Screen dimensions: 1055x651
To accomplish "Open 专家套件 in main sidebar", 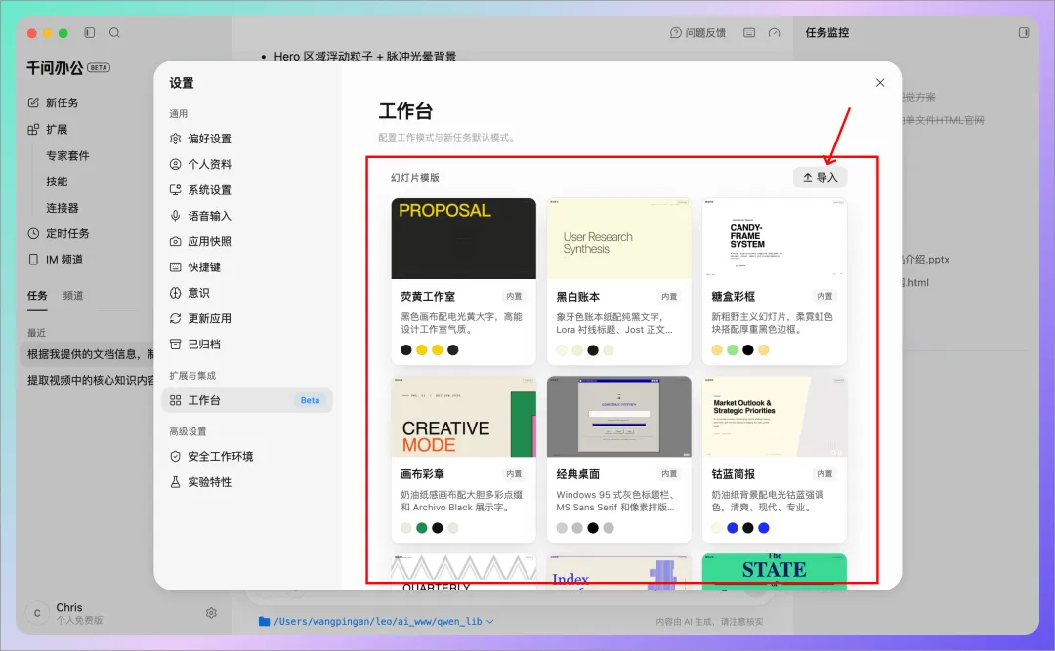I will [67, 155].
